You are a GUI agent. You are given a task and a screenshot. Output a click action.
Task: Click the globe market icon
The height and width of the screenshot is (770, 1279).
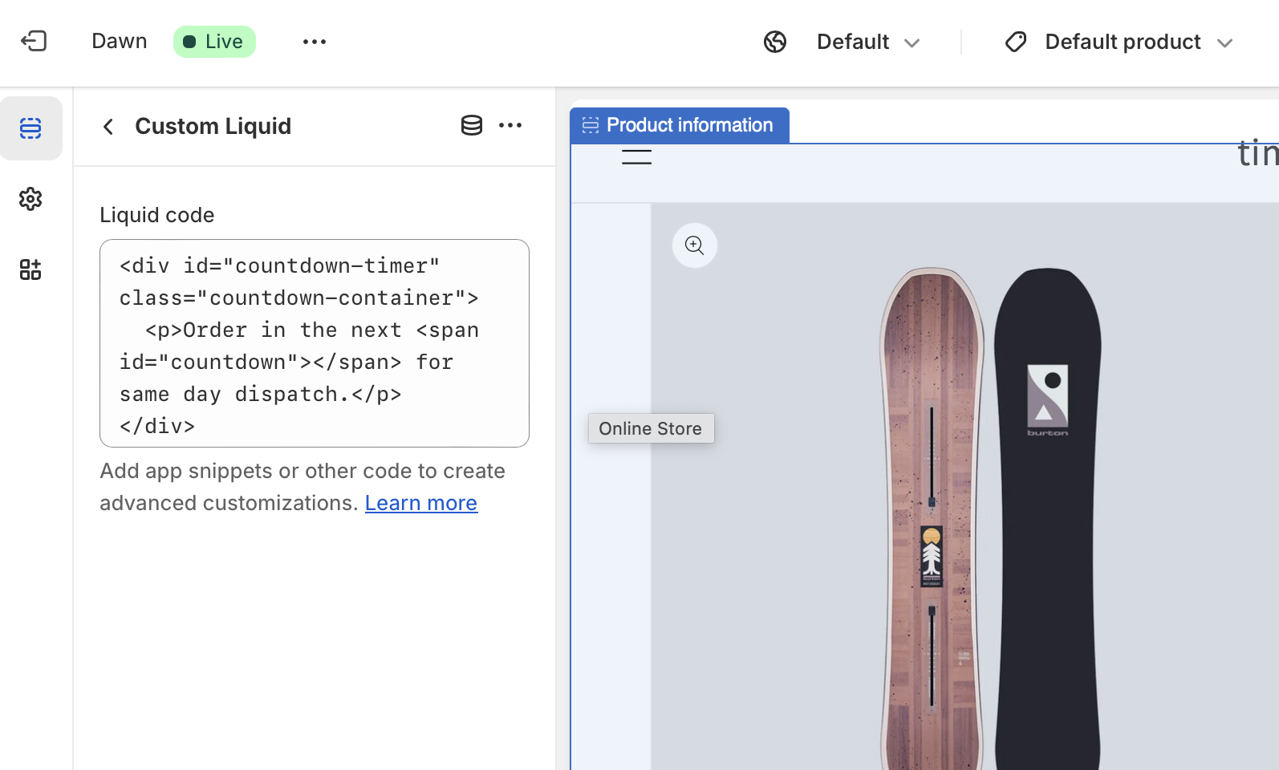click(775, 42)
